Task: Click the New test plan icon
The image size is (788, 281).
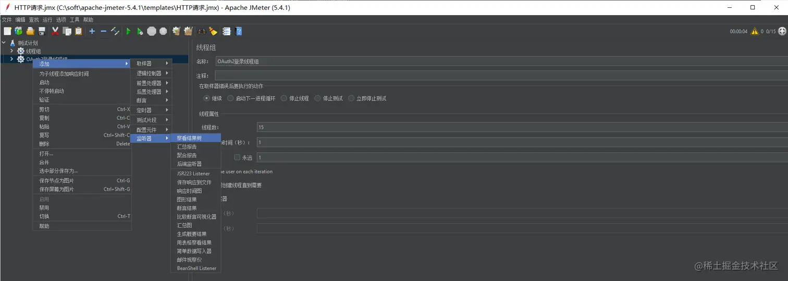Action: coord(7,31)
